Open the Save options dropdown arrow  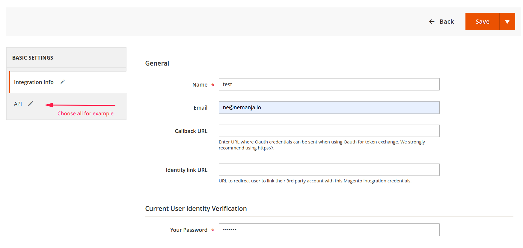coord(507,22)
